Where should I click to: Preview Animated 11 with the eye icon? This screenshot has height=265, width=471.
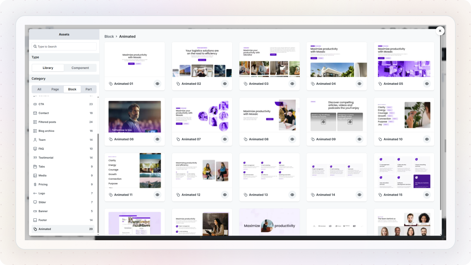tap(157, 194)
